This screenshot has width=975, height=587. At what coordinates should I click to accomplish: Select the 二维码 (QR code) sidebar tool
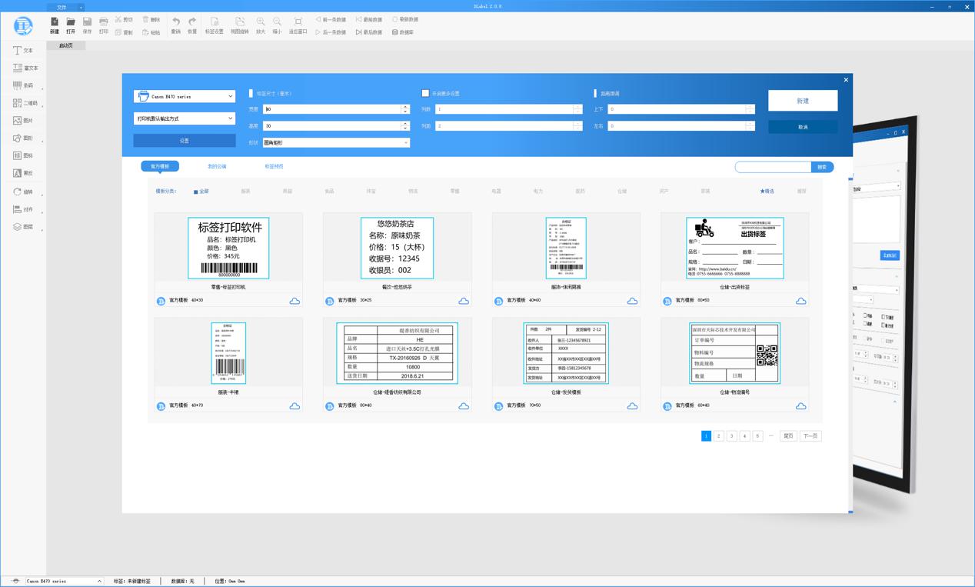25,103
